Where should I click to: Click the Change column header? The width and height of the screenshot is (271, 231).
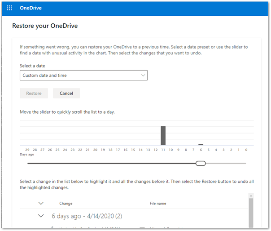[66, 204]
